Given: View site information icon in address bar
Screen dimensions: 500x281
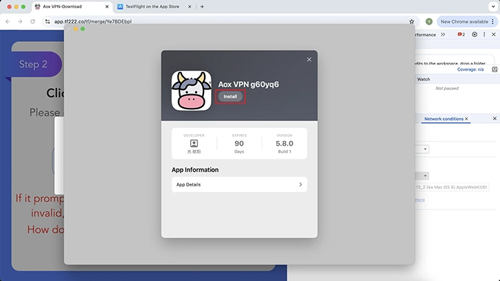Looking at the screenshot, I should tap(47, 21).
